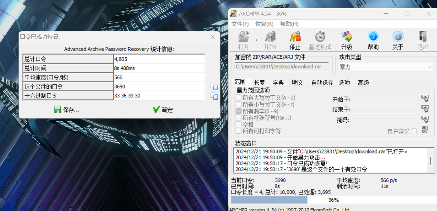437x211 pixels.
Task: Switch to the 长度 tab
Action: 259,83
